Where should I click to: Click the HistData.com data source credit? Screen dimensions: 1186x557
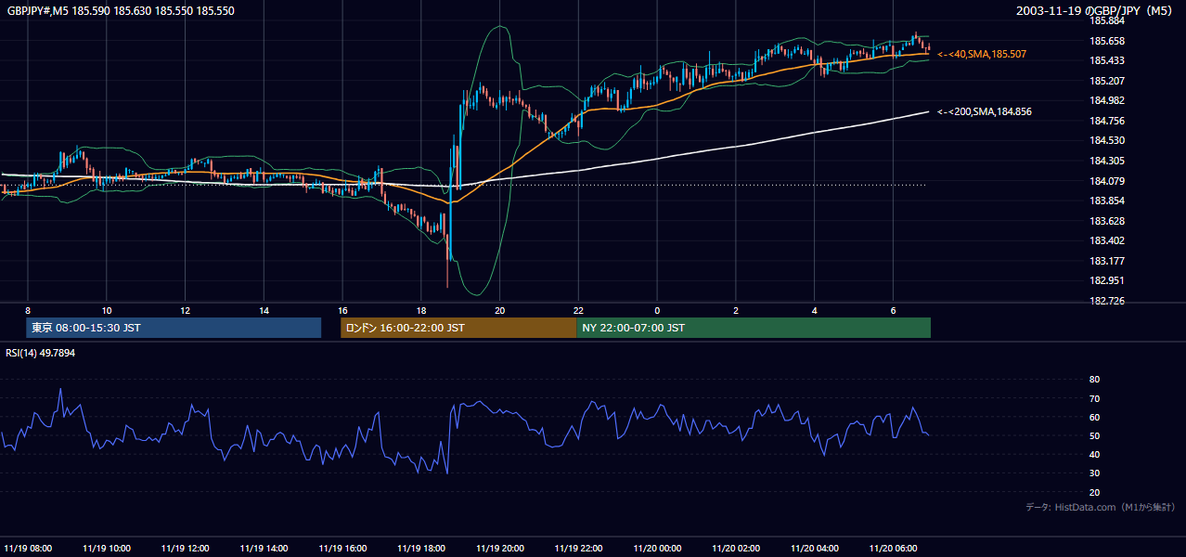pyautogui.click(x=1101, y=507)
